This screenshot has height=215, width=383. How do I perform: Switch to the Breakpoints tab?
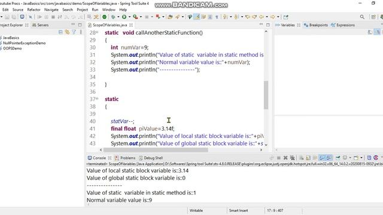click(x=316, y=25)
